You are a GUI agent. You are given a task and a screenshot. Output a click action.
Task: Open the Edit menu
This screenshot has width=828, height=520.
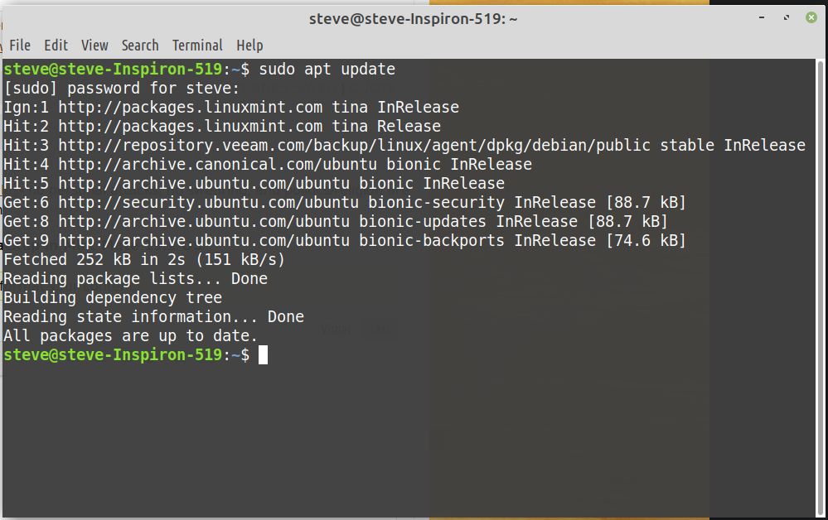pyautogui.click(x=56, y=46)
